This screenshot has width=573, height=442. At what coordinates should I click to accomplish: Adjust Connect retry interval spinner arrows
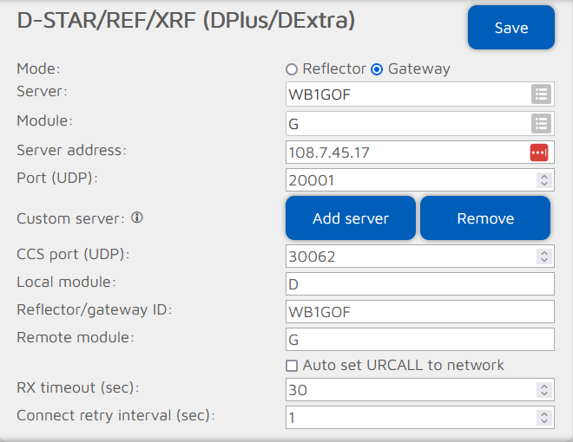pos(543,417)
